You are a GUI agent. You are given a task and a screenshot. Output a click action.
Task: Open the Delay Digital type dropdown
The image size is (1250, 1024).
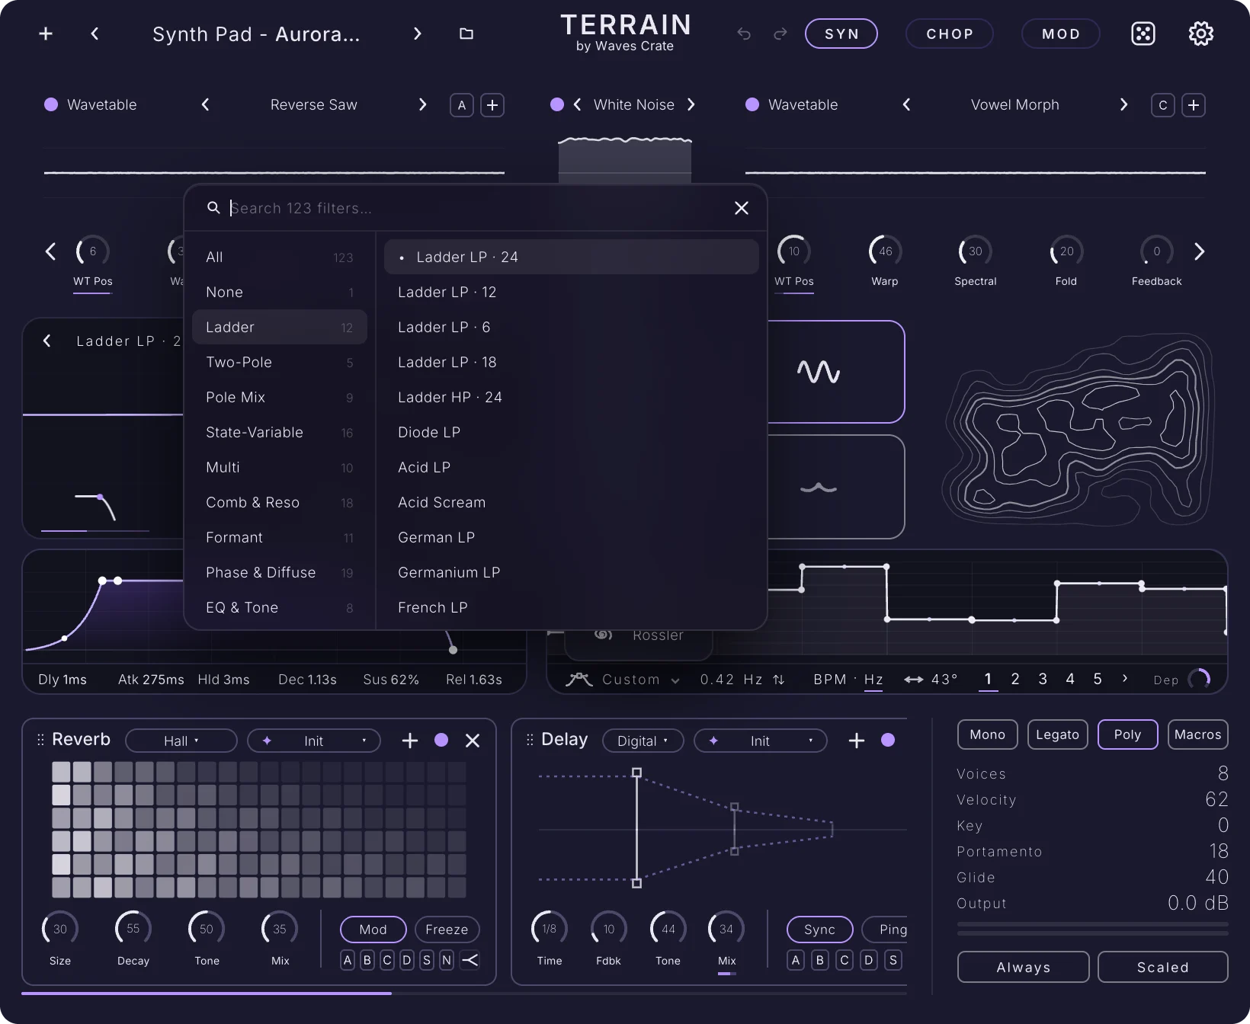(643, 741)
